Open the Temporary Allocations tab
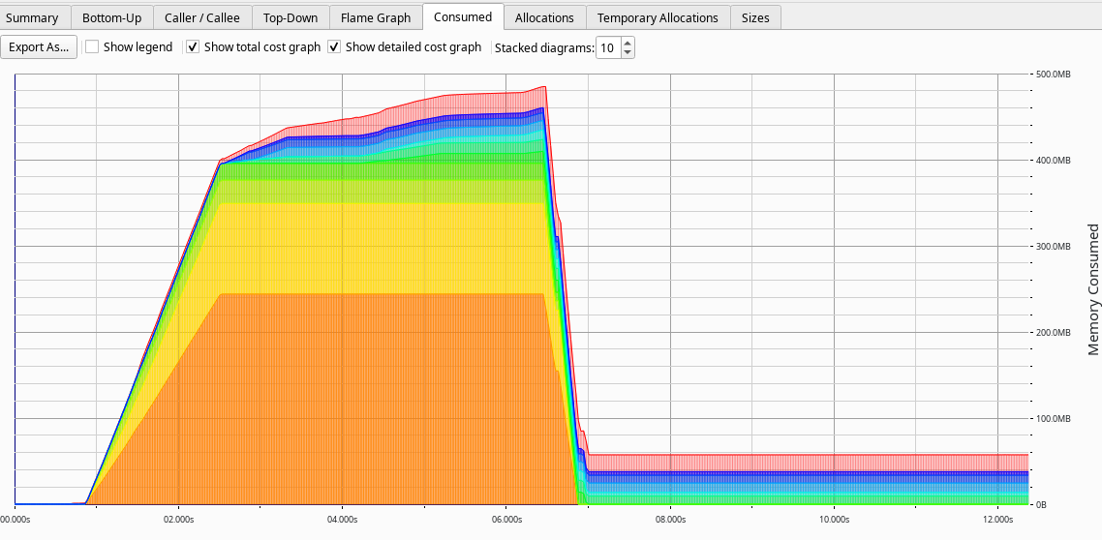This screenshot has width=1102, height=540. pyautogui.click(x=658, y=17)
